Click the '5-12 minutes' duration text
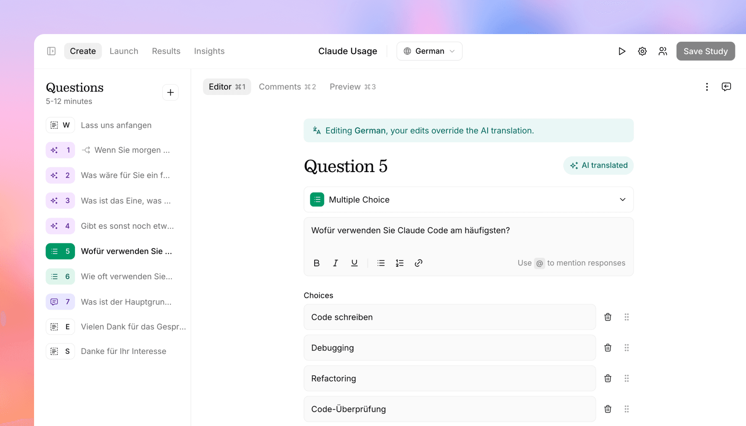Image resolution: width=746 pixels, height=426 pixels. (x=69, y=101)
